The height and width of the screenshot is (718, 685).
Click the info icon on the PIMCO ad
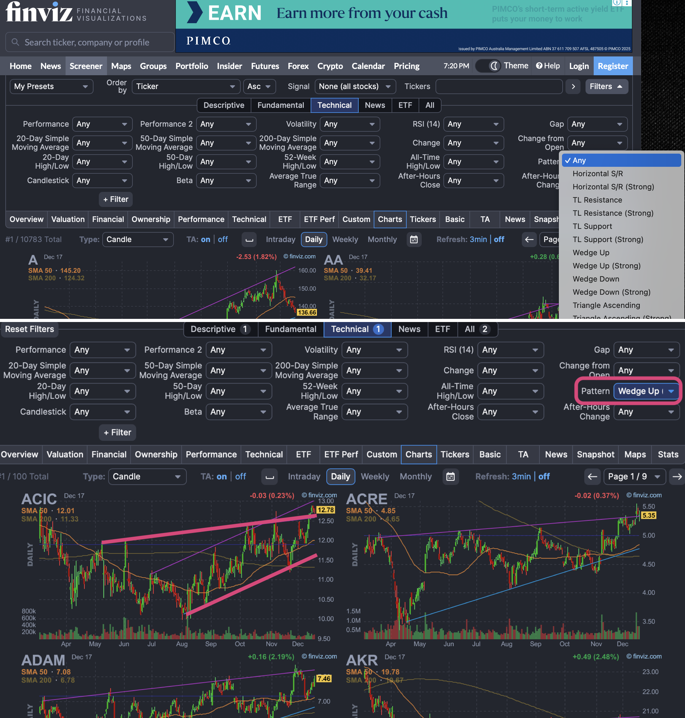[x=617, y=3]
